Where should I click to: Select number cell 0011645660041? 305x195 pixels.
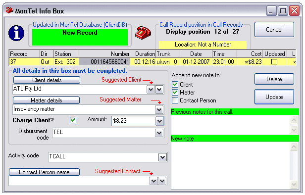pyautogui.click(x=104, y=62)
